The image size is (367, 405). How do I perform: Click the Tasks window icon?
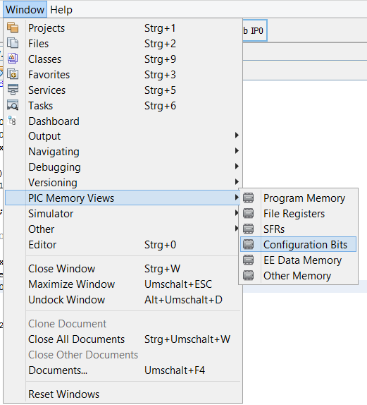point(13,105)
